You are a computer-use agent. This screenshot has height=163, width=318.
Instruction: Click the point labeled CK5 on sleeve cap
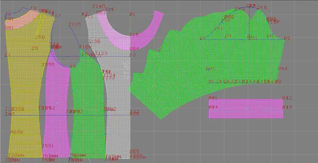pos(262,8)
